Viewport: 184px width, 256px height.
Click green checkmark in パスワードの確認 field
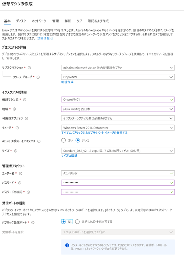tap(172, 192)
